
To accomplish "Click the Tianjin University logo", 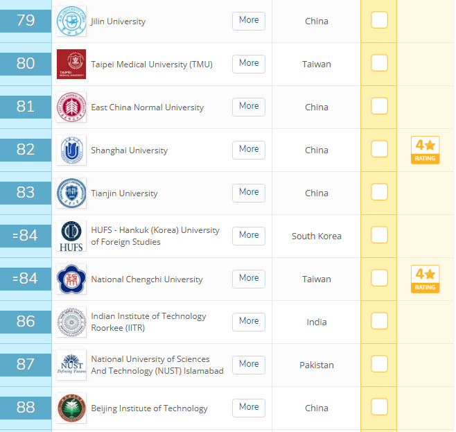I will 71,193.
